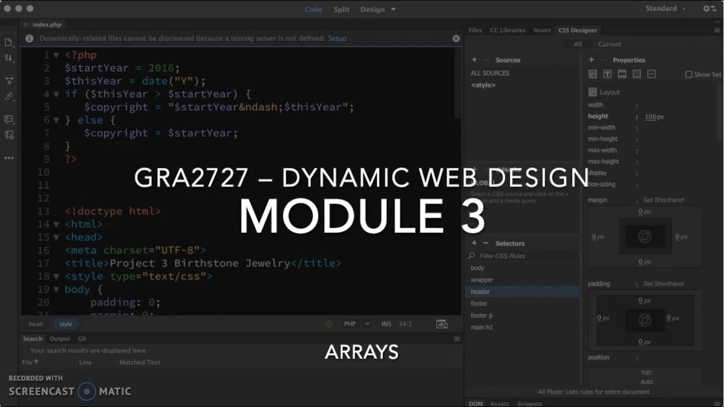
Task: Open the Standard workspace dropdown
Action: (666, 8)
